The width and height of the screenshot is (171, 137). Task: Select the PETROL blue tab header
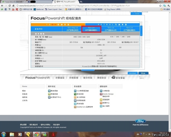pyautogui.click(x=112, y=24)
